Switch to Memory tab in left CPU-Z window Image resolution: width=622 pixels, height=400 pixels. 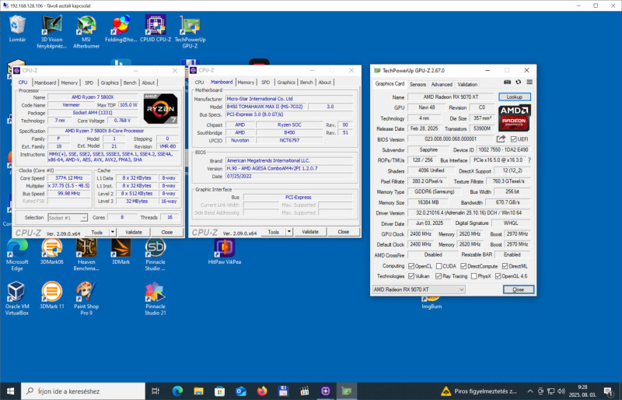[x=69, y=82]
